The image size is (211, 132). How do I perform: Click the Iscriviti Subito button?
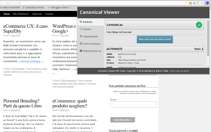(123, 120)
